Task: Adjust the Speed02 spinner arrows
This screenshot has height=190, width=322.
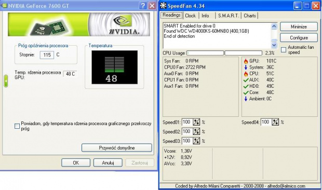Action: 196,131
